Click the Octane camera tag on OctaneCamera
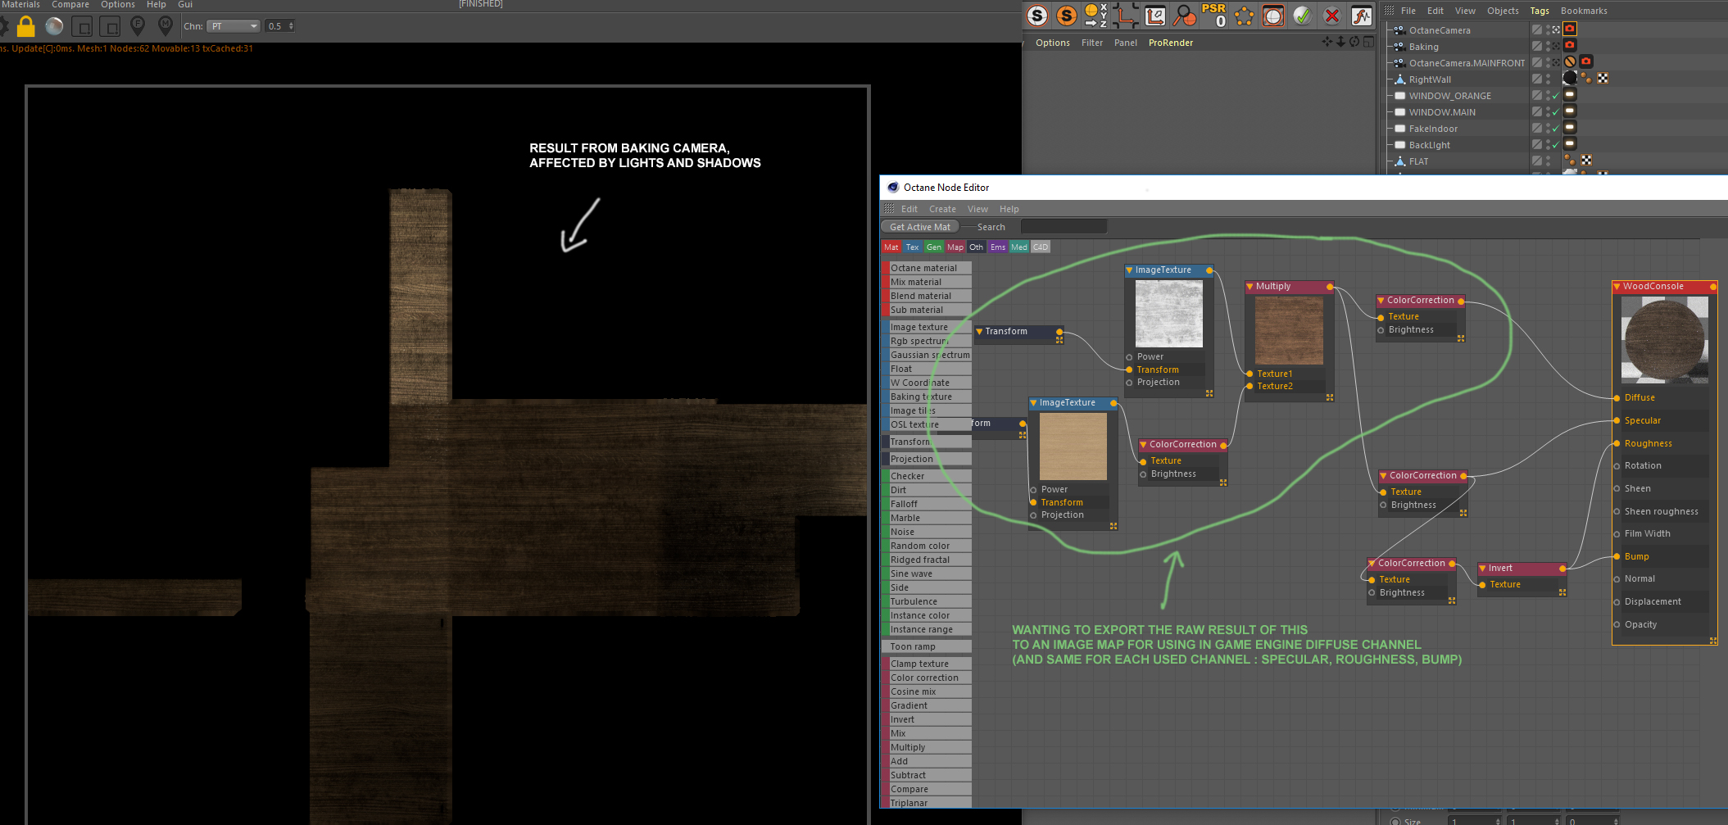This screenshot has height=825, width=1728. click(x=1570, y=29)
